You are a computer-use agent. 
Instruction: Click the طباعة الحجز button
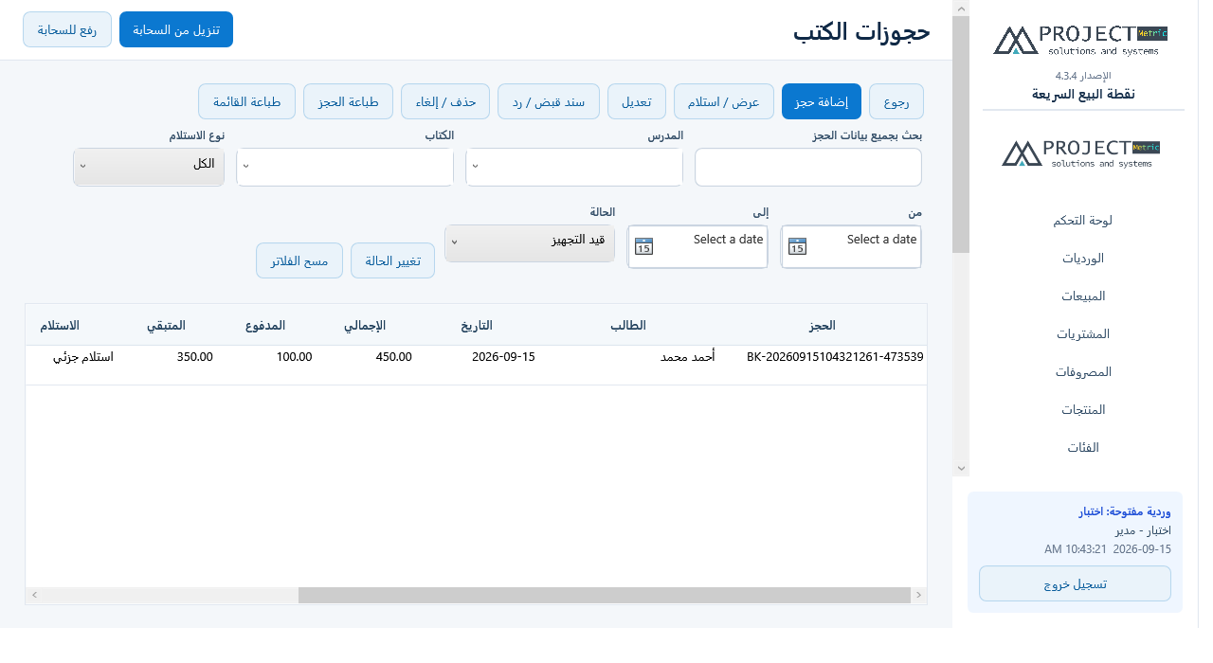pos(348,101)
